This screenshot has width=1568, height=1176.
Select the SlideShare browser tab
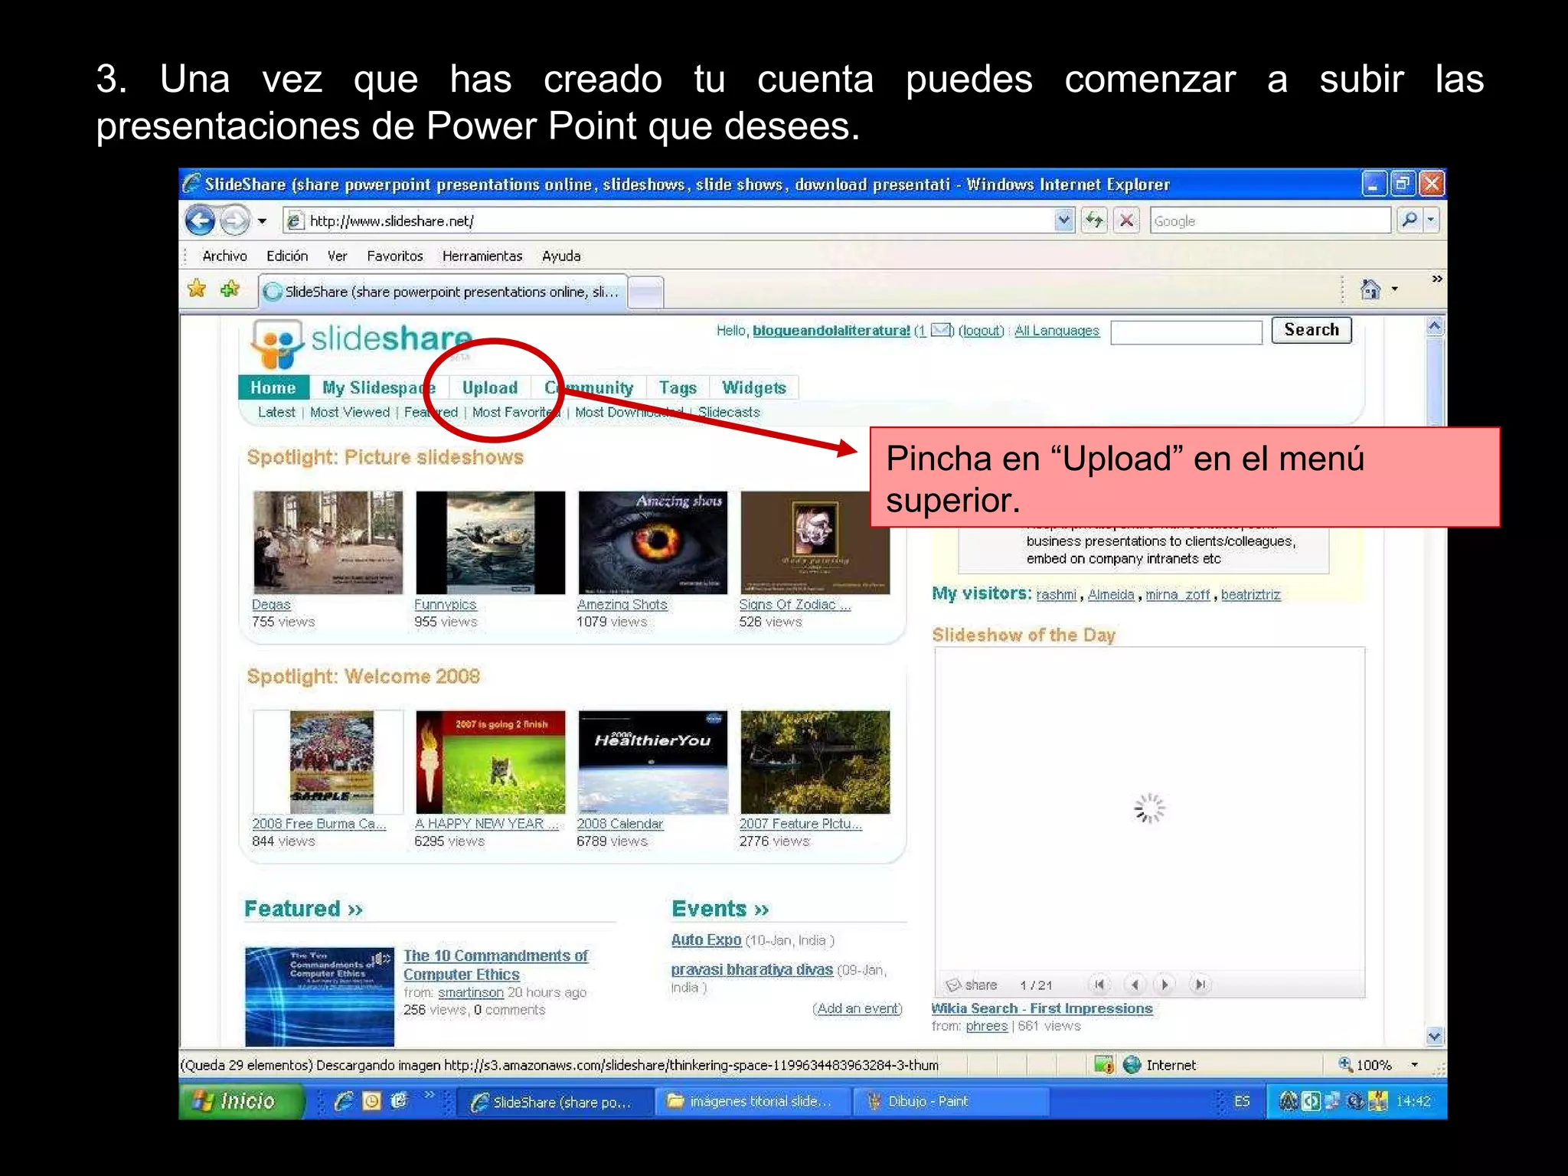click(x=443, y=292)
